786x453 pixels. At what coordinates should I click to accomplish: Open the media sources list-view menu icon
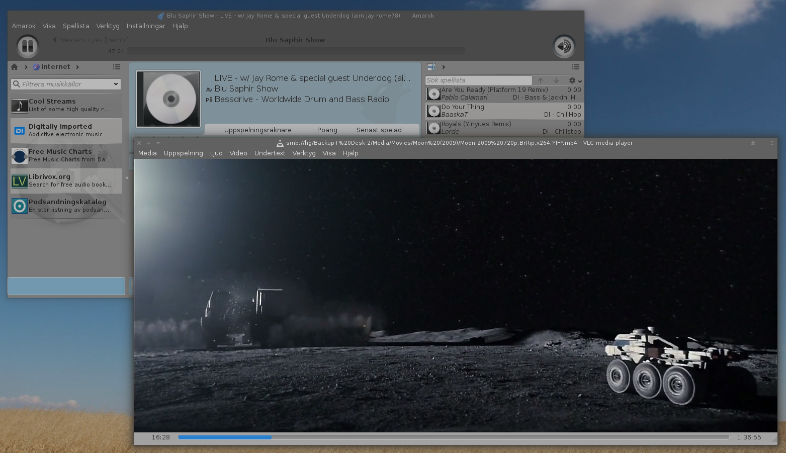(117, 67)
